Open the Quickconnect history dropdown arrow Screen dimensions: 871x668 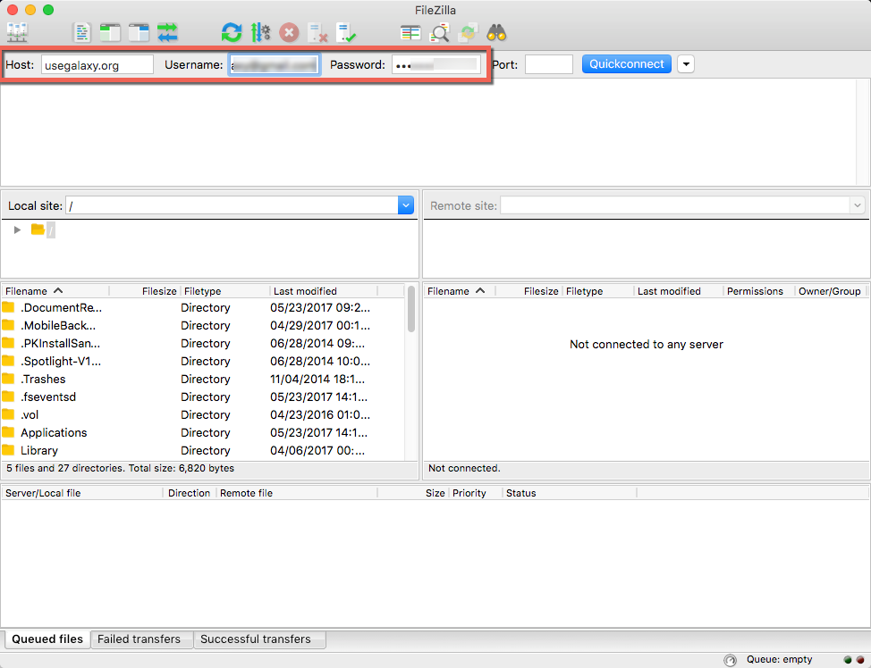click(686, 64)
